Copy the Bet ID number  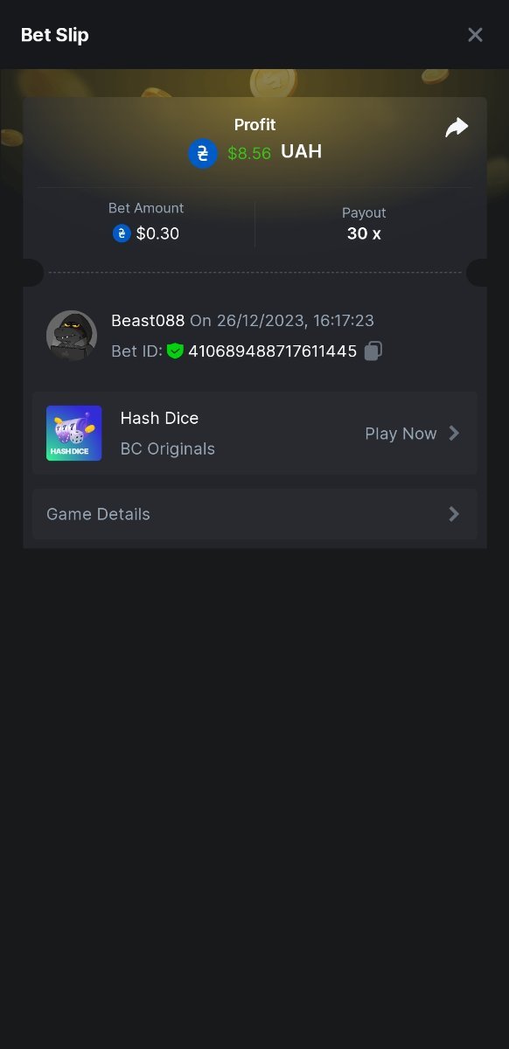click(x=373, y=351)
